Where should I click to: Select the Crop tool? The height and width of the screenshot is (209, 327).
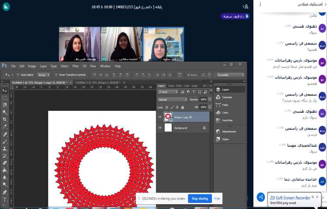(x=4, y=119)
